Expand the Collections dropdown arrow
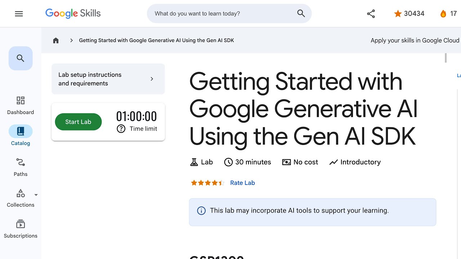Screen dimensions: 461x259 point(36,195)
